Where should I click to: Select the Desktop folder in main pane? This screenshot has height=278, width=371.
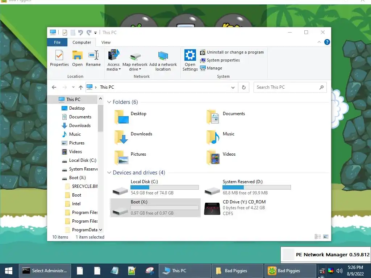point(130,116)
